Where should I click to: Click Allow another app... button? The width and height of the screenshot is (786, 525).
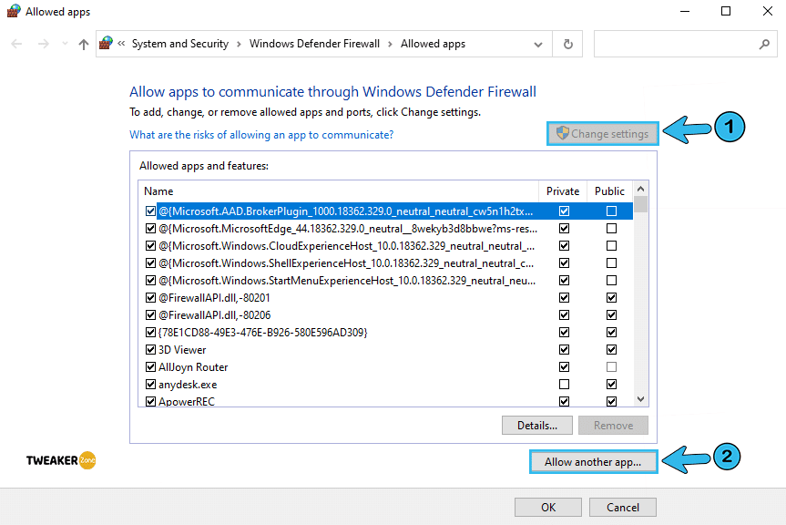(x=593, y=462)
